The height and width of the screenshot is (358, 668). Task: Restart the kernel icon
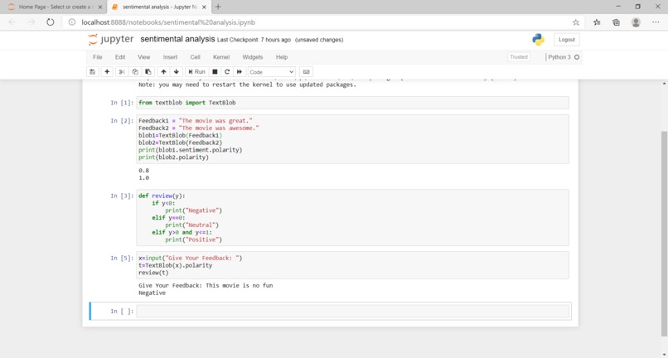click(227, 72)
